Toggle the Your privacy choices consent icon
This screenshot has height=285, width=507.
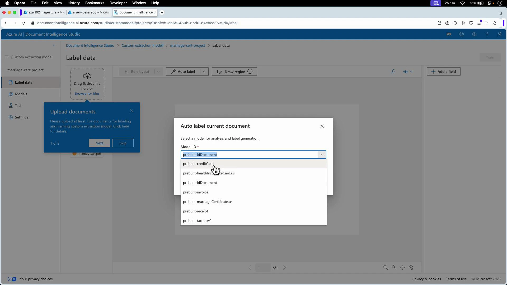[x=12, y=279]
